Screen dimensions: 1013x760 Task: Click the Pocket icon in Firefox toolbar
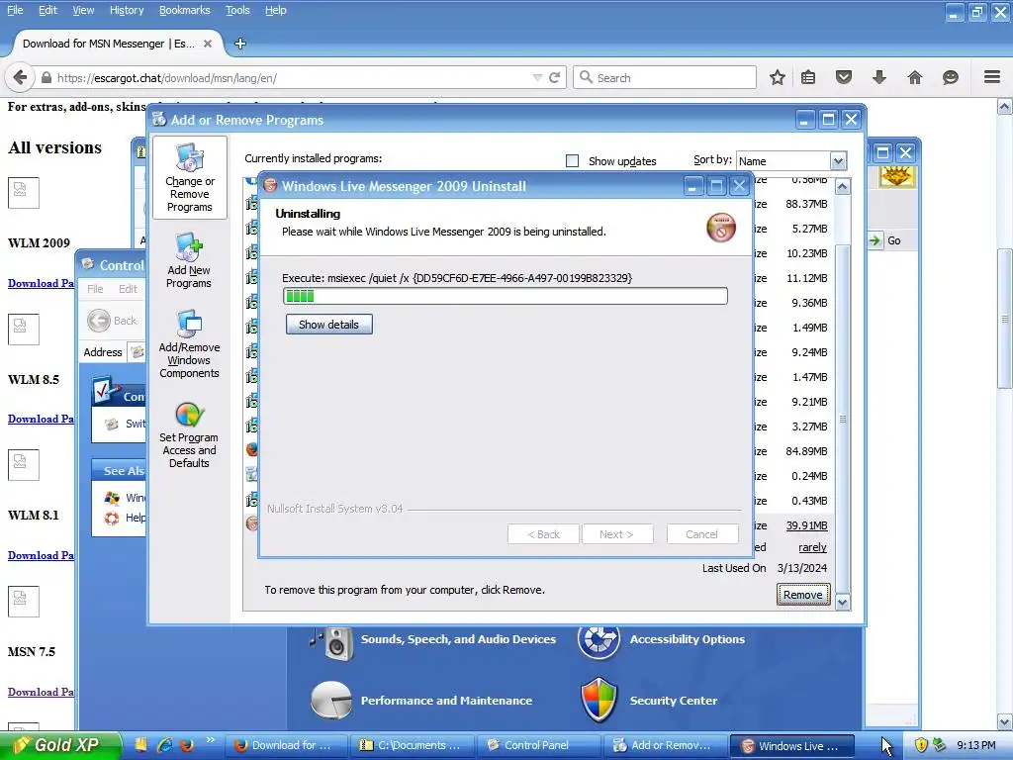coord(844,77)
